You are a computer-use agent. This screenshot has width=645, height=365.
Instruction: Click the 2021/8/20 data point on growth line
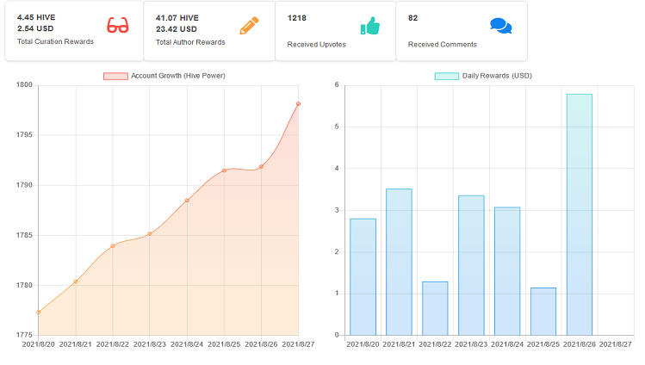coord(39,312)
